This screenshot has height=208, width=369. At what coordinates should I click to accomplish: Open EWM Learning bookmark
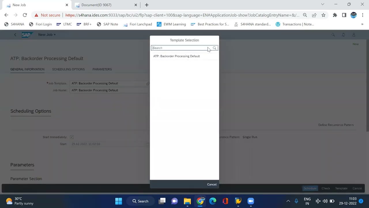(x=171, y=24)
